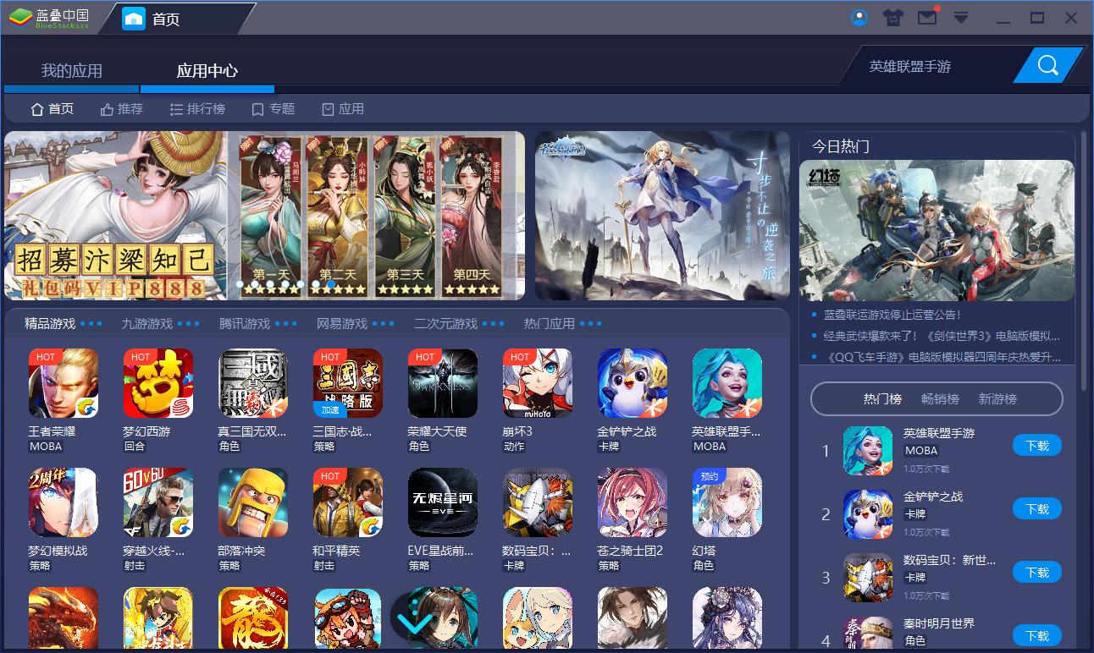The height and width of the screenshot is (653, 1094).
Task: Open 和平精英 game icon
Action: (348, 502)
